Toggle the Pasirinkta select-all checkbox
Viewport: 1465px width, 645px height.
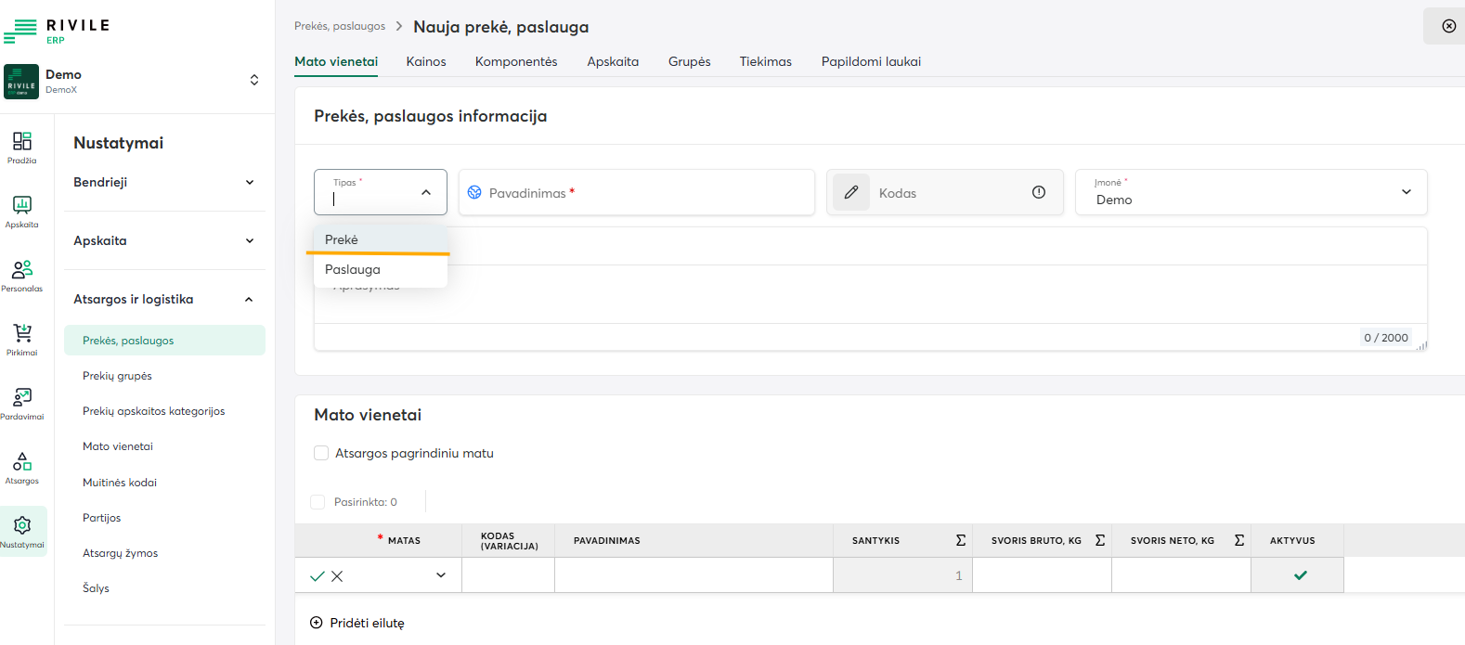[x=318, y=502]
